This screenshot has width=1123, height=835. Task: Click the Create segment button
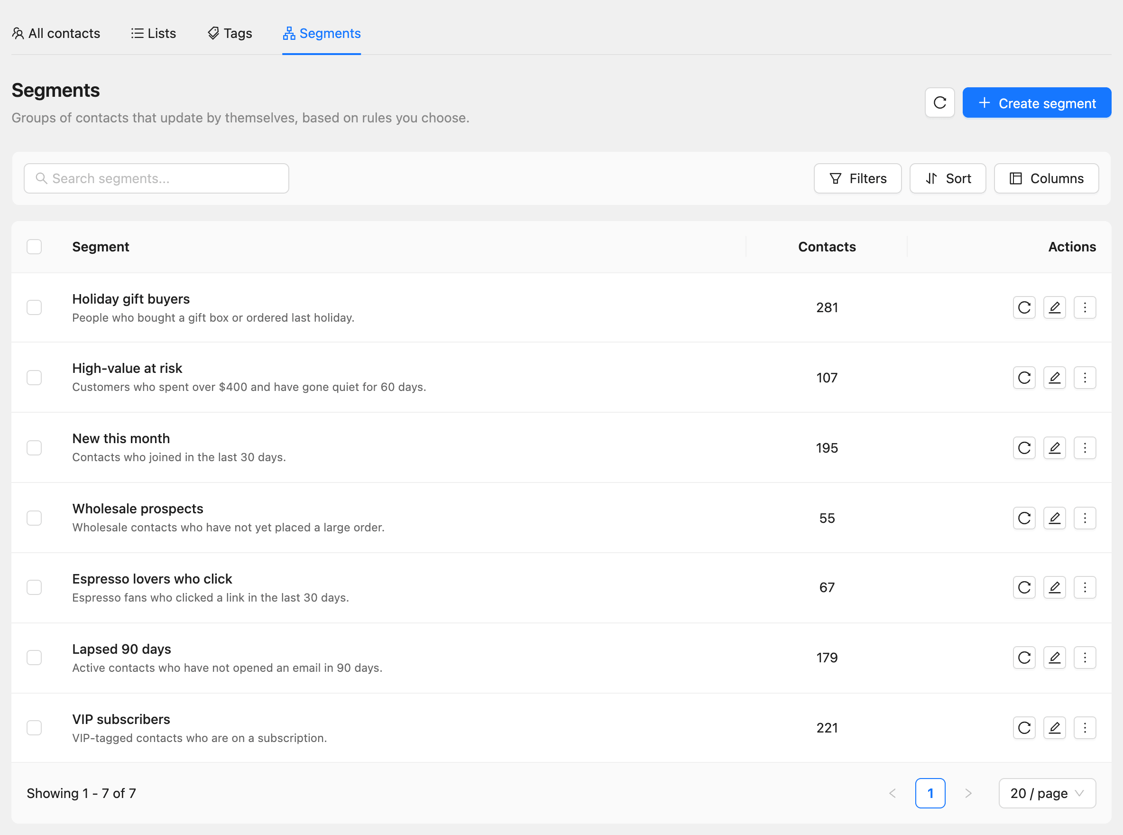tap(1036, 102)
